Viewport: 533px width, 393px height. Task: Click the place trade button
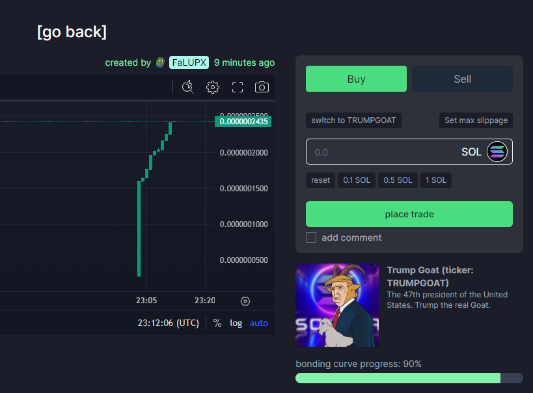[409, 214]
